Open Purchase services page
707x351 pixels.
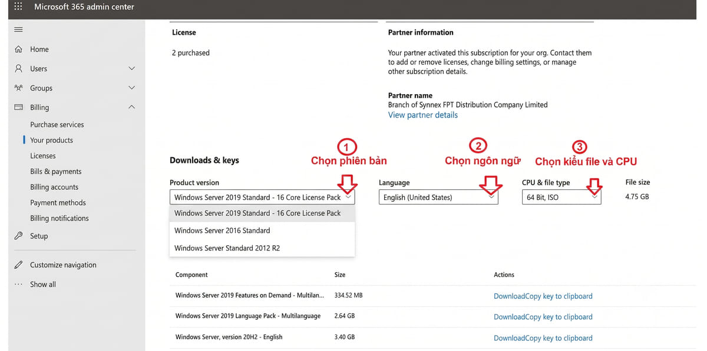pyautogui.click(x=57, y=125)
